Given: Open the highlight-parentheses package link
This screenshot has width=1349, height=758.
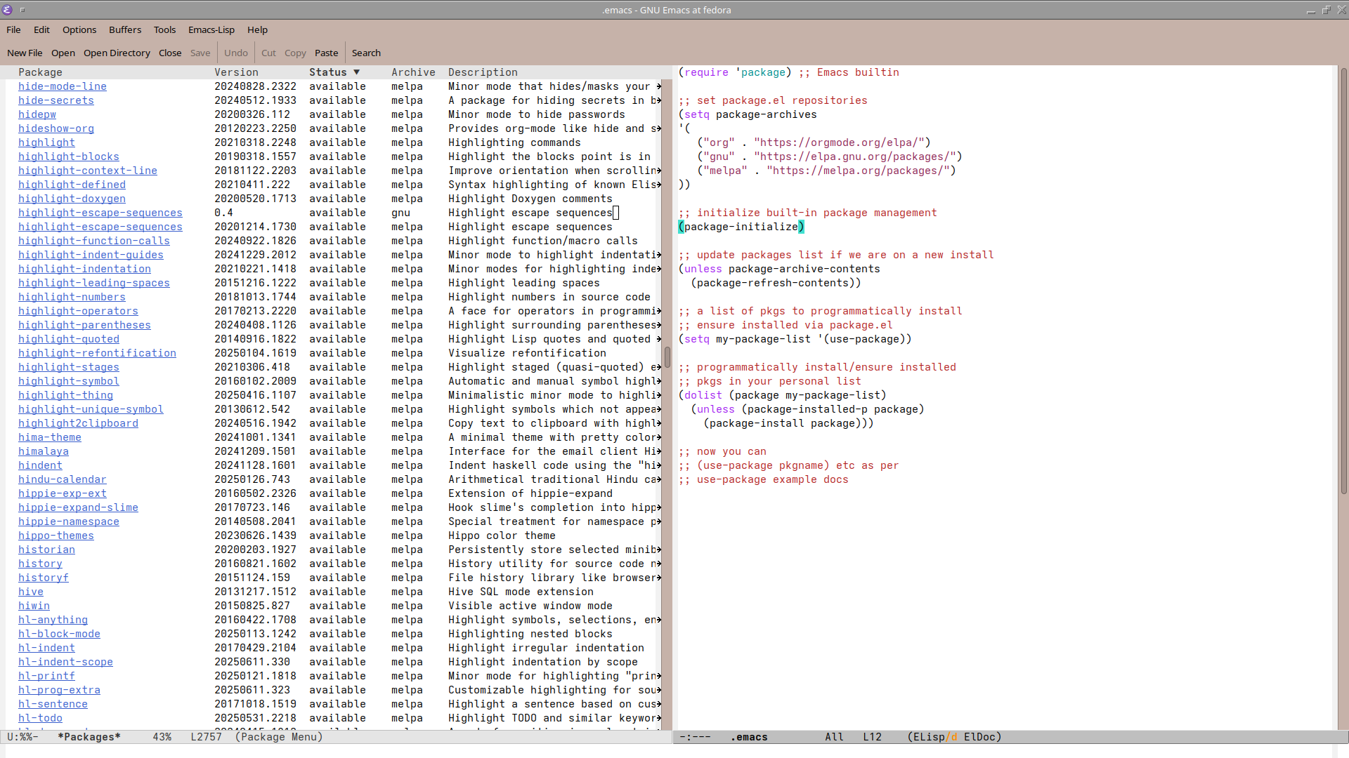Looking at the screenshot, I should click(84, 325).
